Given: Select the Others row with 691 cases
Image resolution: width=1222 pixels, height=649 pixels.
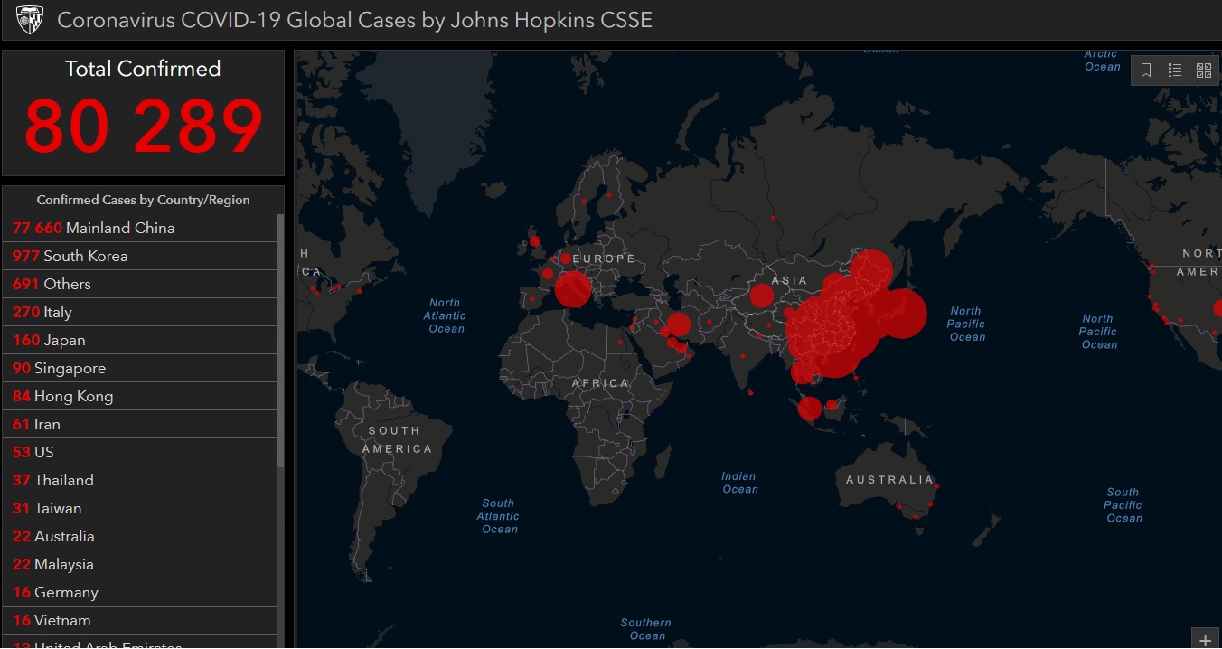Looking at the screenshot, I should [140, 284].
